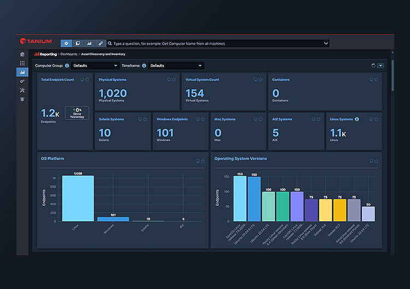
Task: Go to the Reporting breadcrumb
Action: click(48, 54)
